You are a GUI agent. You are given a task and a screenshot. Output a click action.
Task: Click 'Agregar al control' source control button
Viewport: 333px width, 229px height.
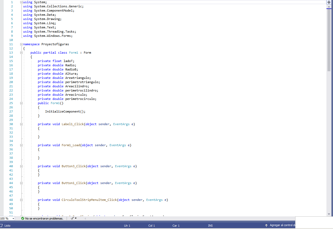[282, 225]
